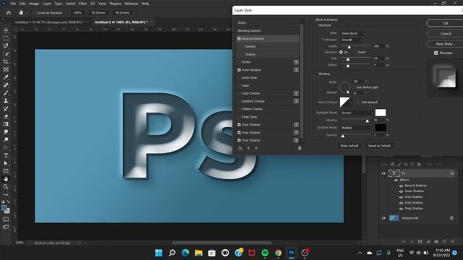The image size is (463, 260).
Task: Enable the Texture checkbox
Action: pyautogui.click(x=242, y=54)
